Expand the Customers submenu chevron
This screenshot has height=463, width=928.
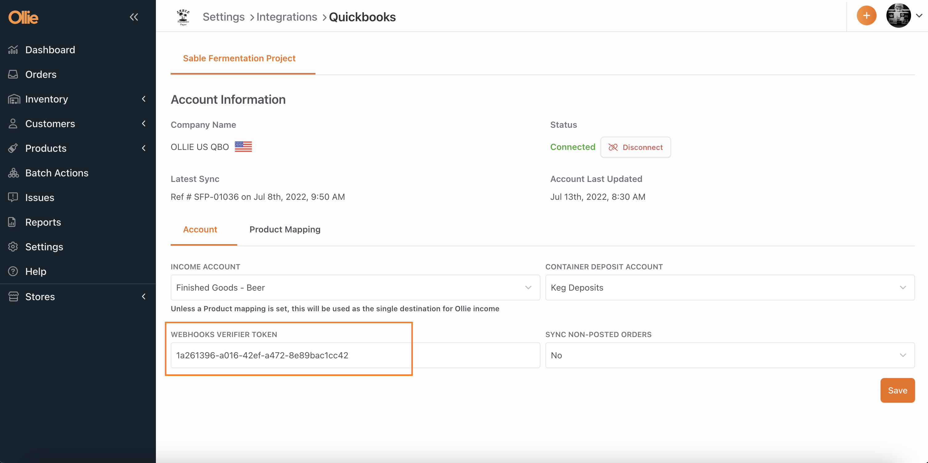point(144,123)
